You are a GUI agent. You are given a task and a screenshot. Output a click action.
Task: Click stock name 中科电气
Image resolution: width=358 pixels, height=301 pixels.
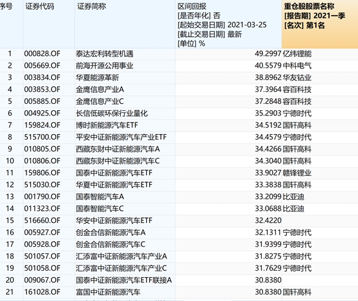(x=297, y=66)
